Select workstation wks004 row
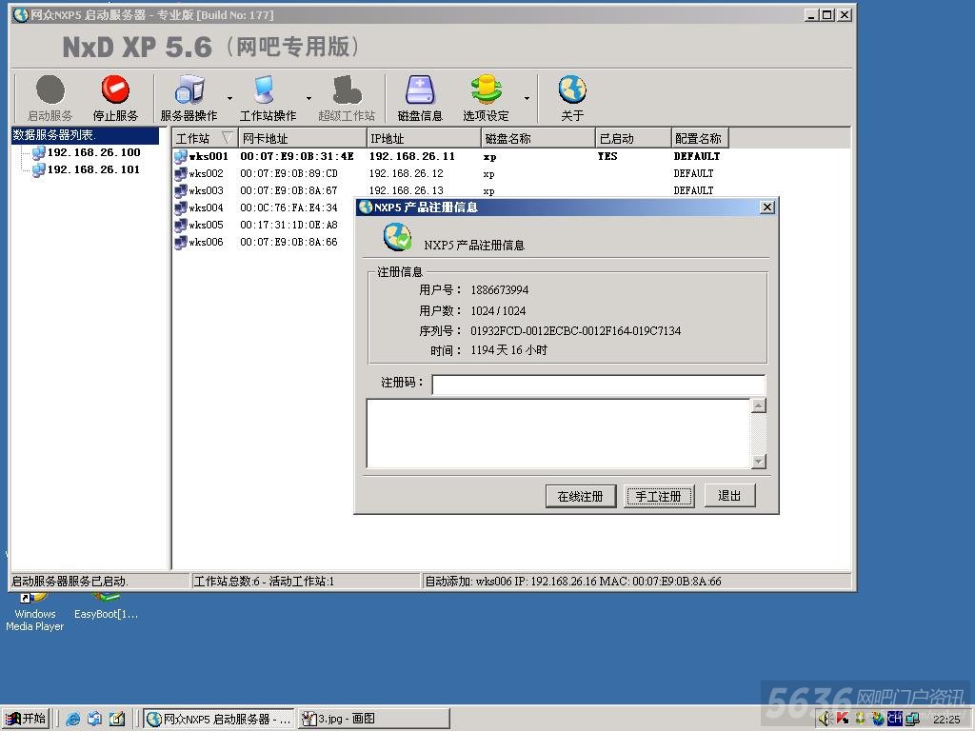This screenshot has width=975, height=731. pos(264,207)
